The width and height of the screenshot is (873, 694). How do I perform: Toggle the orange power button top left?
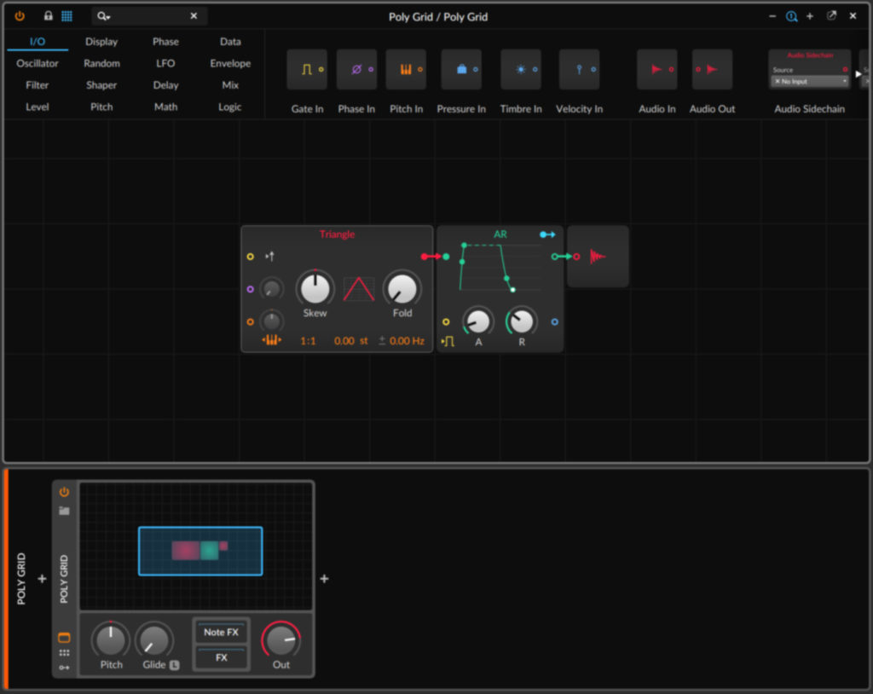click(x=19, y=15)
